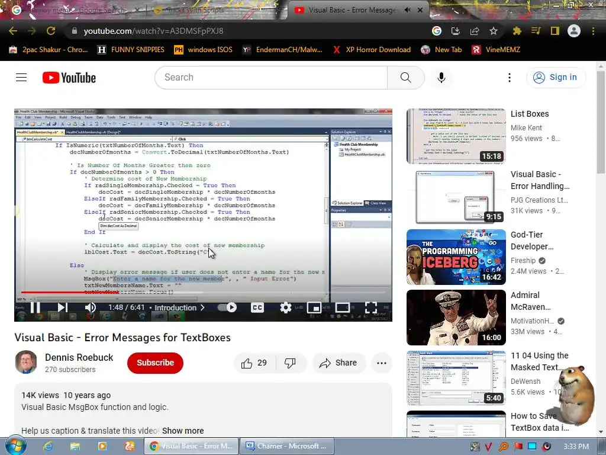Open the XP Horror Download bookmark
Screen dimensions: 606x455
click(x=372, y=50)
